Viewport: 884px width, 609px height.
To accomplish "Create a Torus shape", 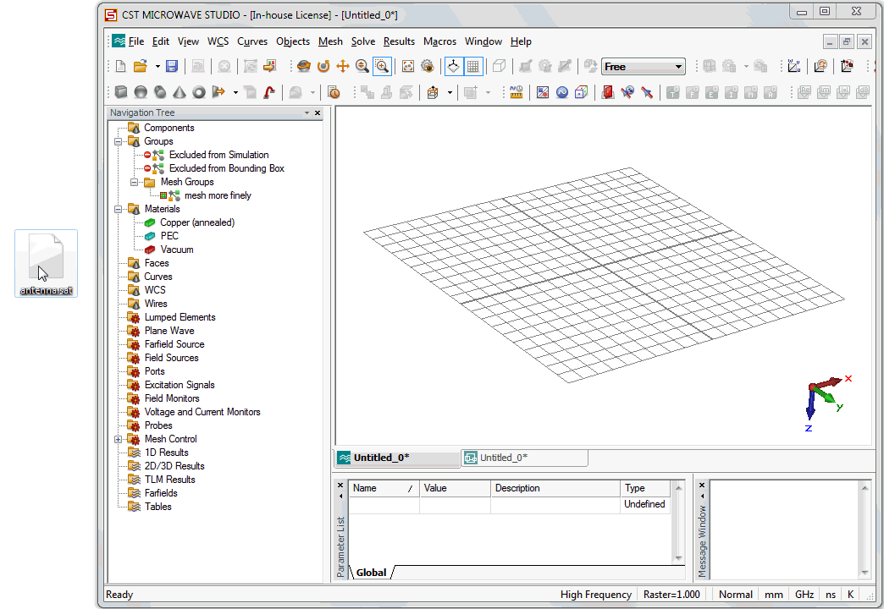I will tap(198, 92).
